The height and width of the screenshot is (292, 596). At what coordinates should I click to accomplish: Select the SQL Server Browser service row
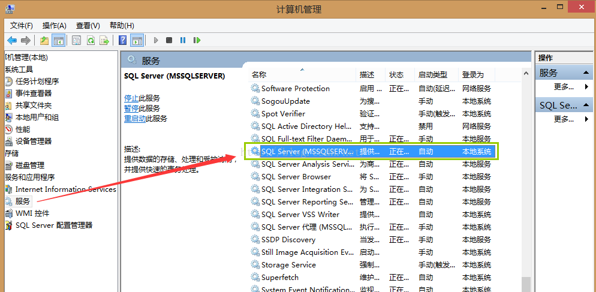296,177
